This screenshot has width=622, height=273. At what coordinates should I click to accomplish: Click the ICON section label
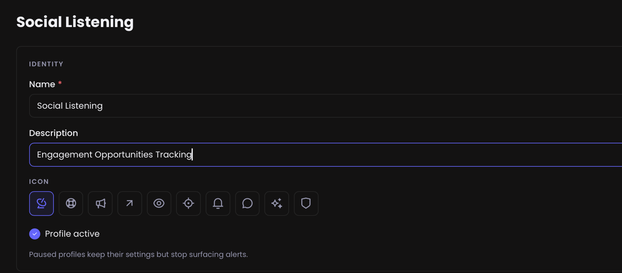pyautogui.click(x=39, y=181)
